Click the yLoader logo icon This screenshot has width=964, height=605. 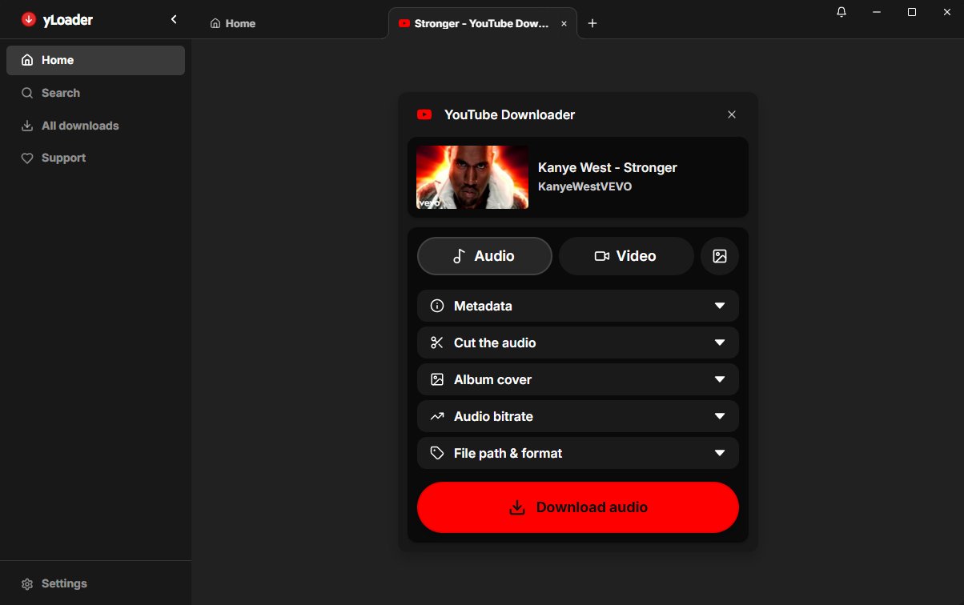pos(28,19)
